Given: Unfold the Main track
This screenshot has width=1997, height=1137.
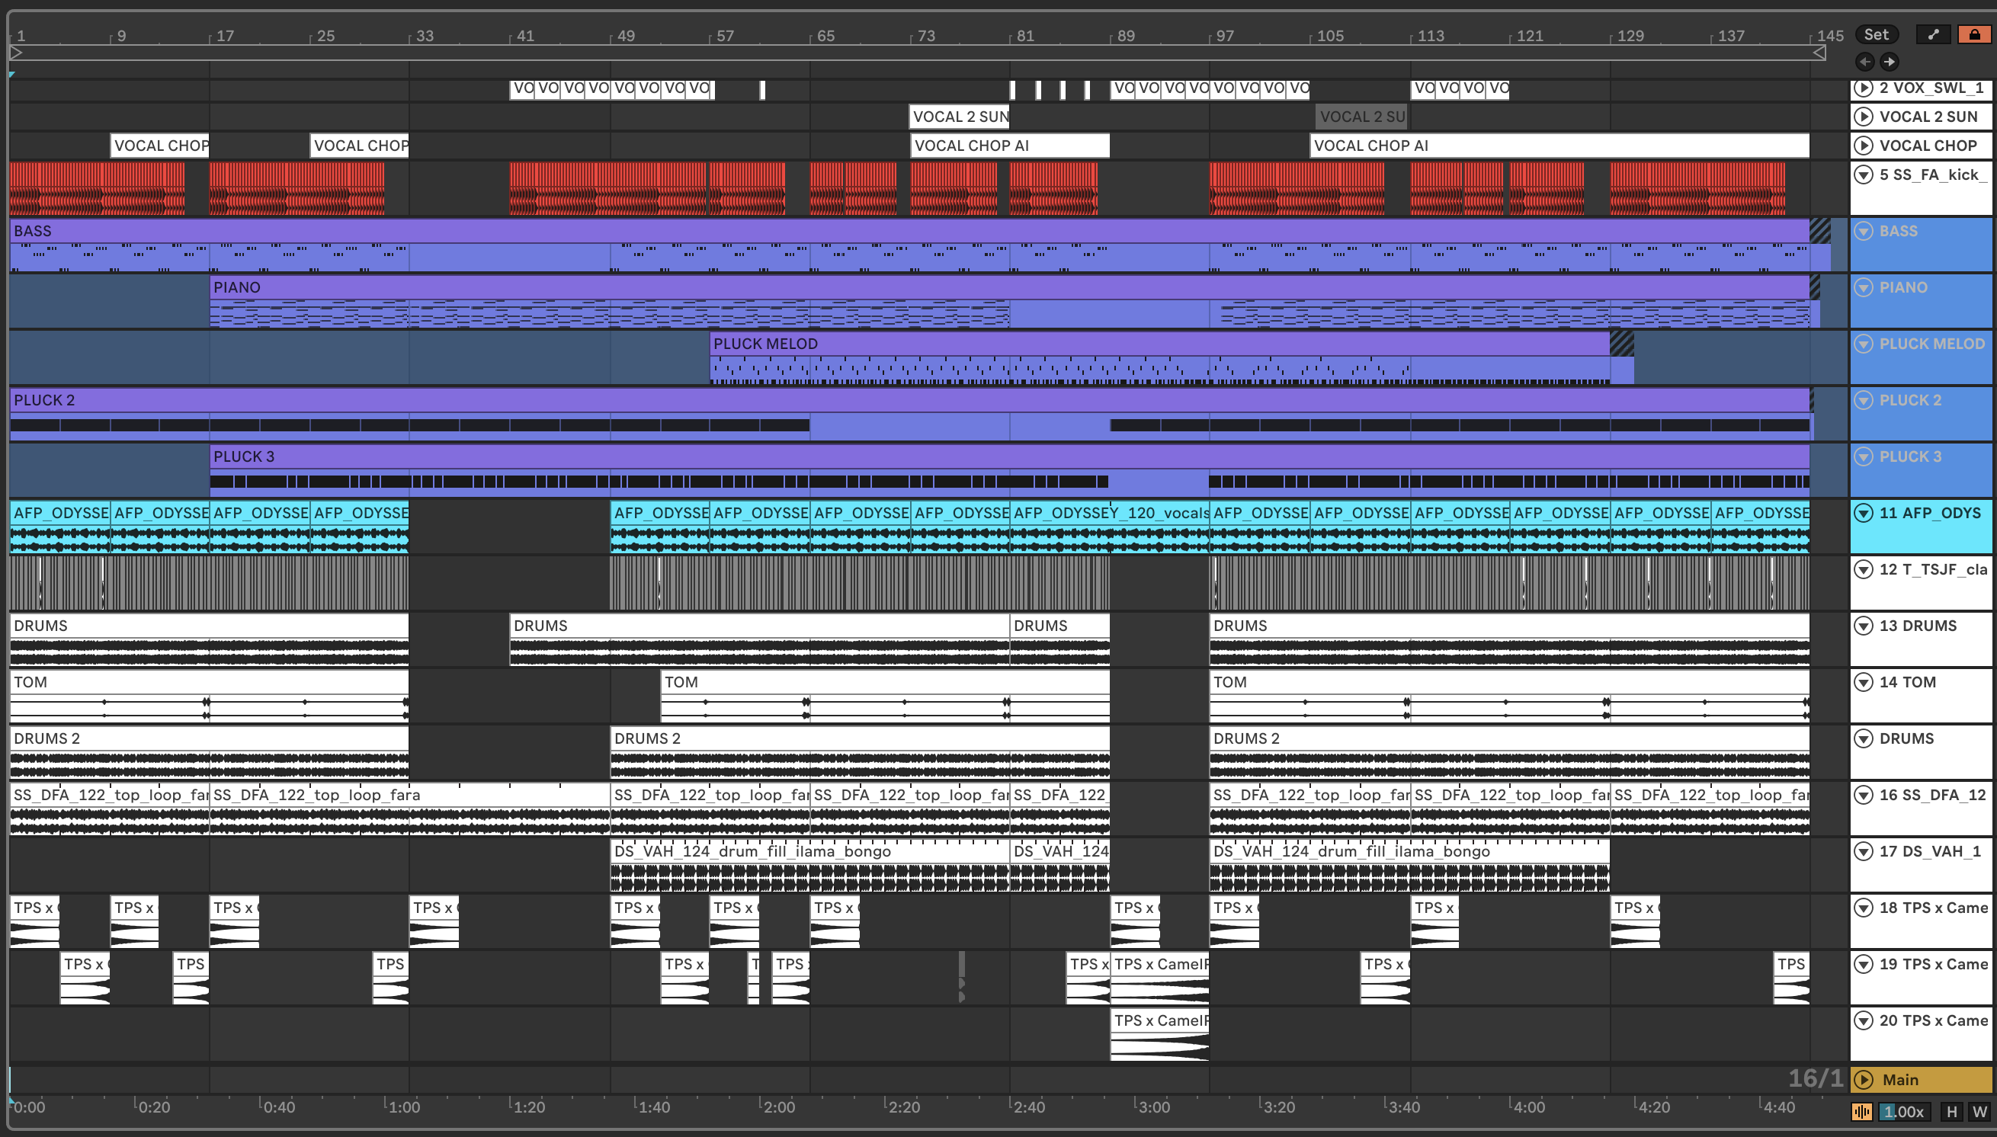Looking at the screenshot, I should pos(1864,1080).
